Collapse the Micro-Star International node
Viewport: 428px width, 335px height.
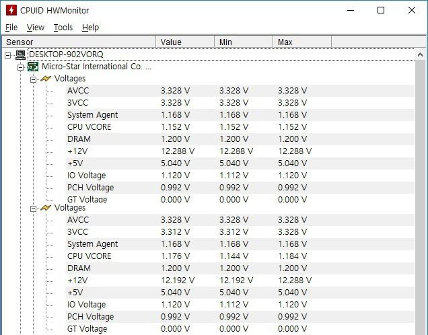coord(20,67)
